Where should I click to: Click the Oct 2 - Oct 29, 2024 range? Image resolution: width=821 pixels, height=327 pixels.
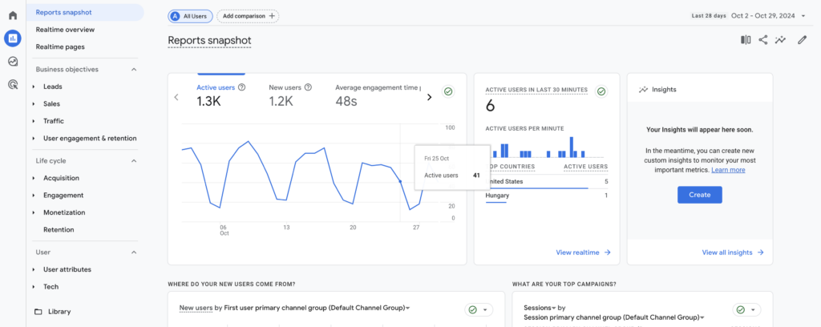[763, 16]
